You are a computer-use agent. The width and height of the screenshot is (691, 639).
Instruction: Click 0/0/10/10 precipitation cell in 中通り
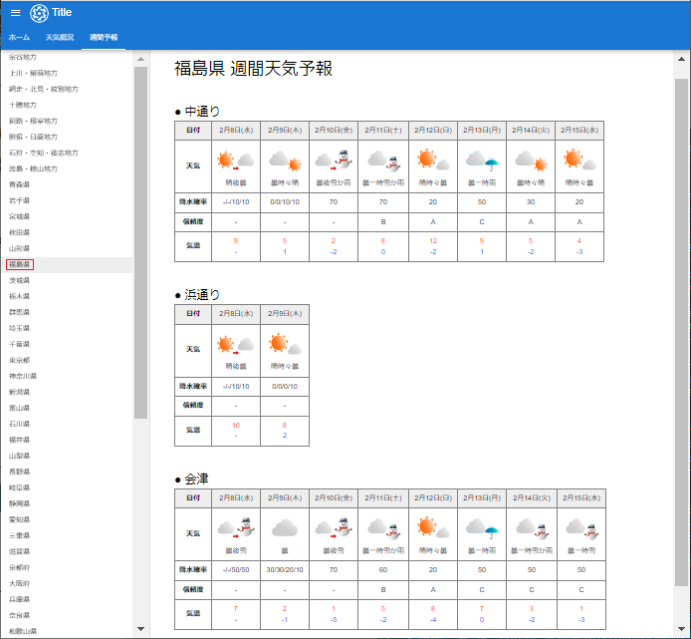285,201
